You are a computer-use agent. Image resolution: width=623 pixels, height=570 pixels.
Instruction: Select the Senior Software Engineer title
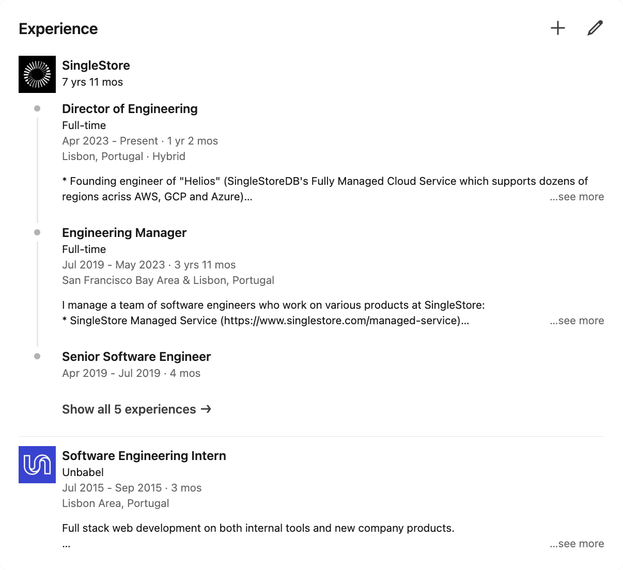click(x=136, y=357)
